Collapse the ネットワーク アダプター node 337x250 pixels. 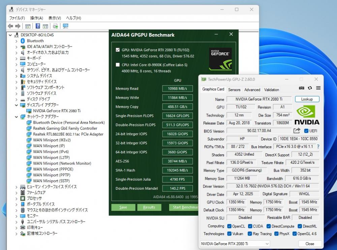(16, 117)
